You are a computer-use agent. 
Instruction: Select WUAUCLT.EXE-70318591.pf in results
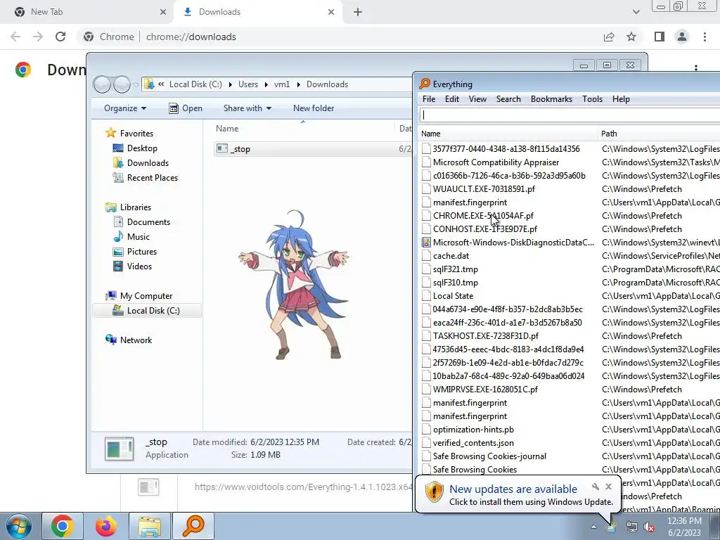click(x=484, y=189)
